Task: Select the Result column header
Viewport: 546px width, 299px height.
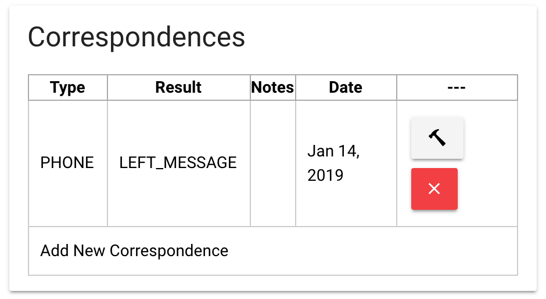Action: pos(178,87)
